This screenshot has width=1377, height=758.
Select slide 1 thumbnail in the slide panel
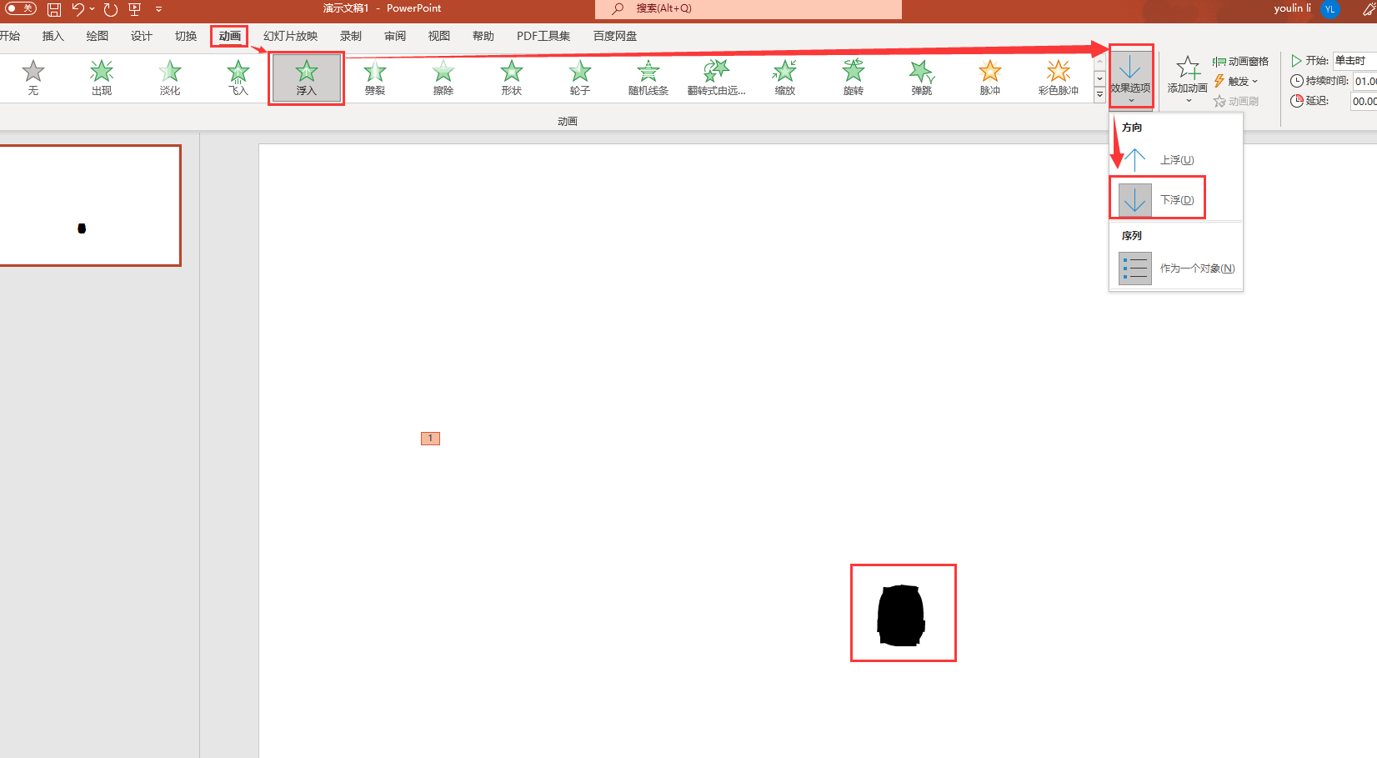tap(89, 205)
